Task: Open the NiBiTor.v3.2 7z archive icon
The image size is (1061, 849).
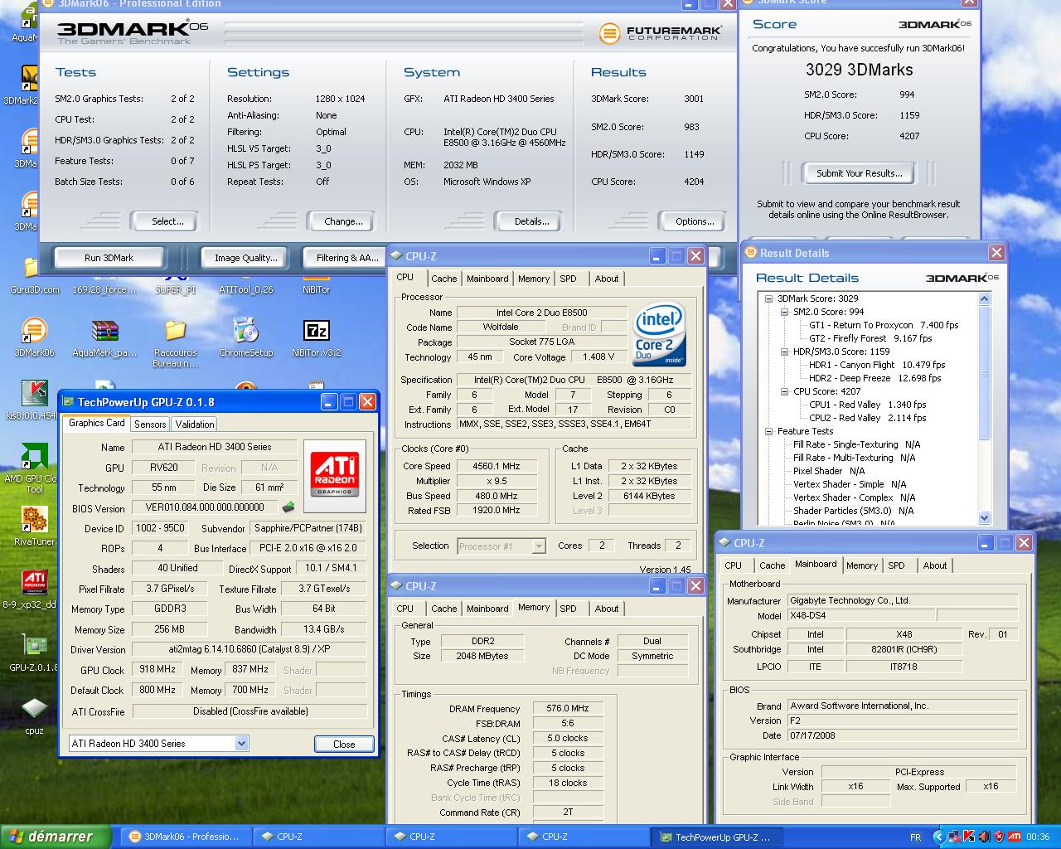Action: click(317, 332)
